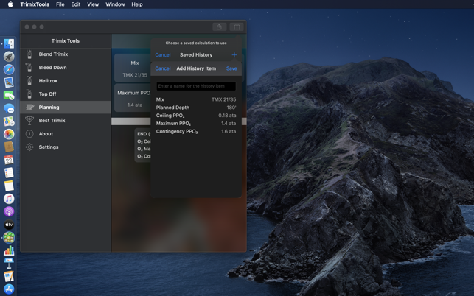
Task: Add new saved history with plus
Action: [234, 55]
